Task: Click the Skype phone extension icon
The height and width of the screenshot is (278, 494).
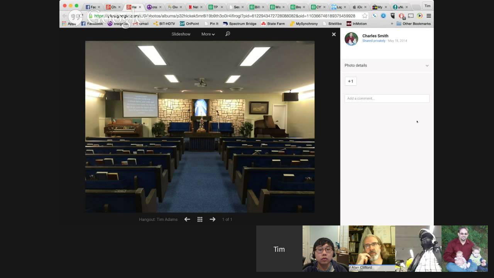Action: [x=374, y=16]
